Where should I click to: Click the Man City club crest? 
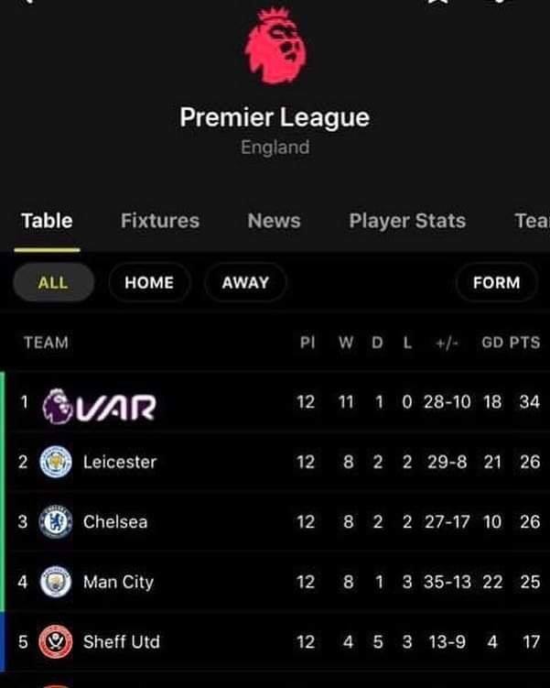point(56,582)
